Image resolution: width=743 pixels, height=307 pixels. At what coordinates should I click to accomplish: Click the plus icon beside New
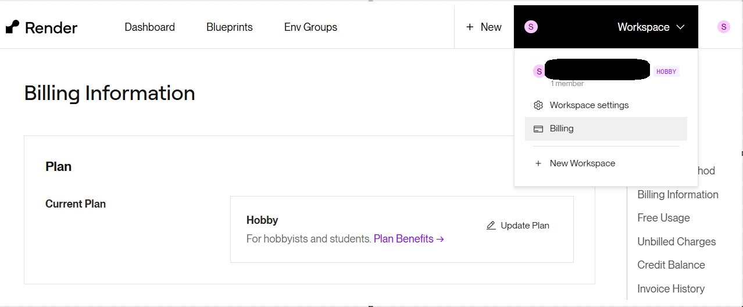click(x=470, y=27)
